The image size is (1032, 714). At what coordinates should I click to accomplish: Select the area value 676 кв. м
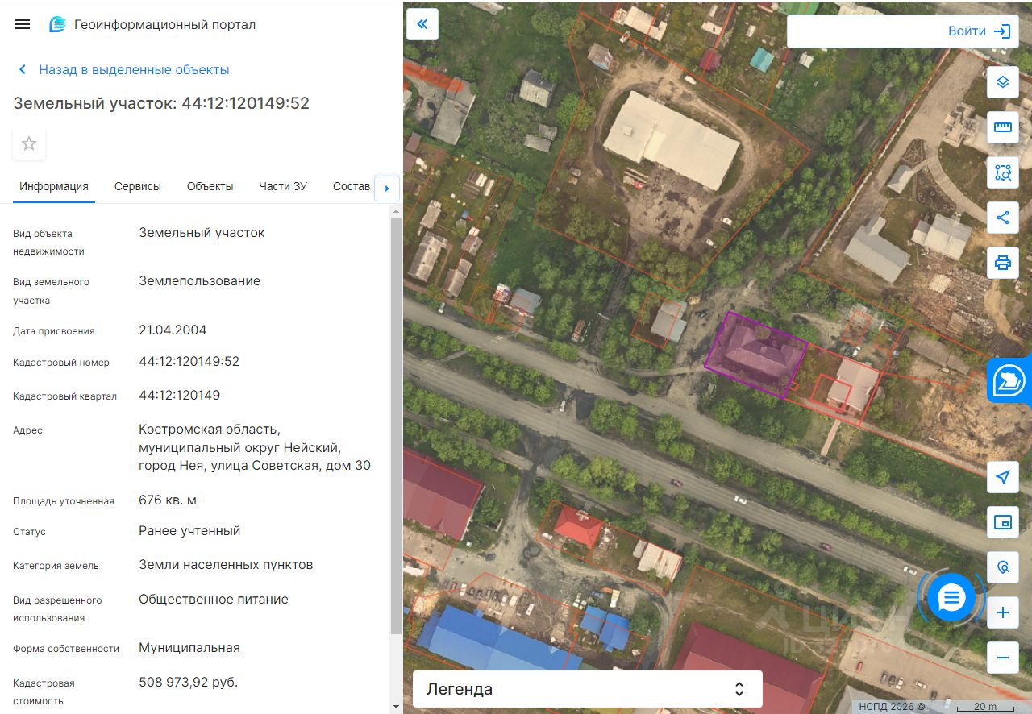(x=168, y=500)
